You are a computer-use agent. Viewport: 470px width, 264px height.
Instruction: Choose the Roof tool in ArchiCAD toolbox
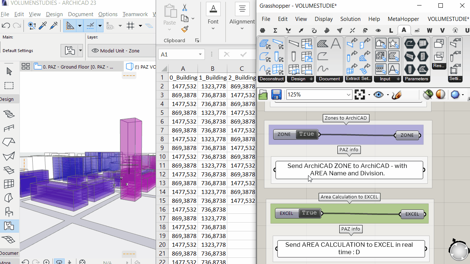[9, 142]
